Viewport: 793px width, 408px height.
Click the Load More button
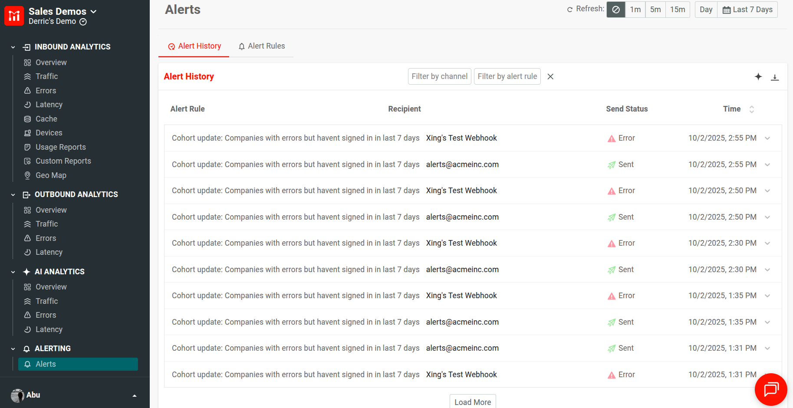tap(472, 401)
